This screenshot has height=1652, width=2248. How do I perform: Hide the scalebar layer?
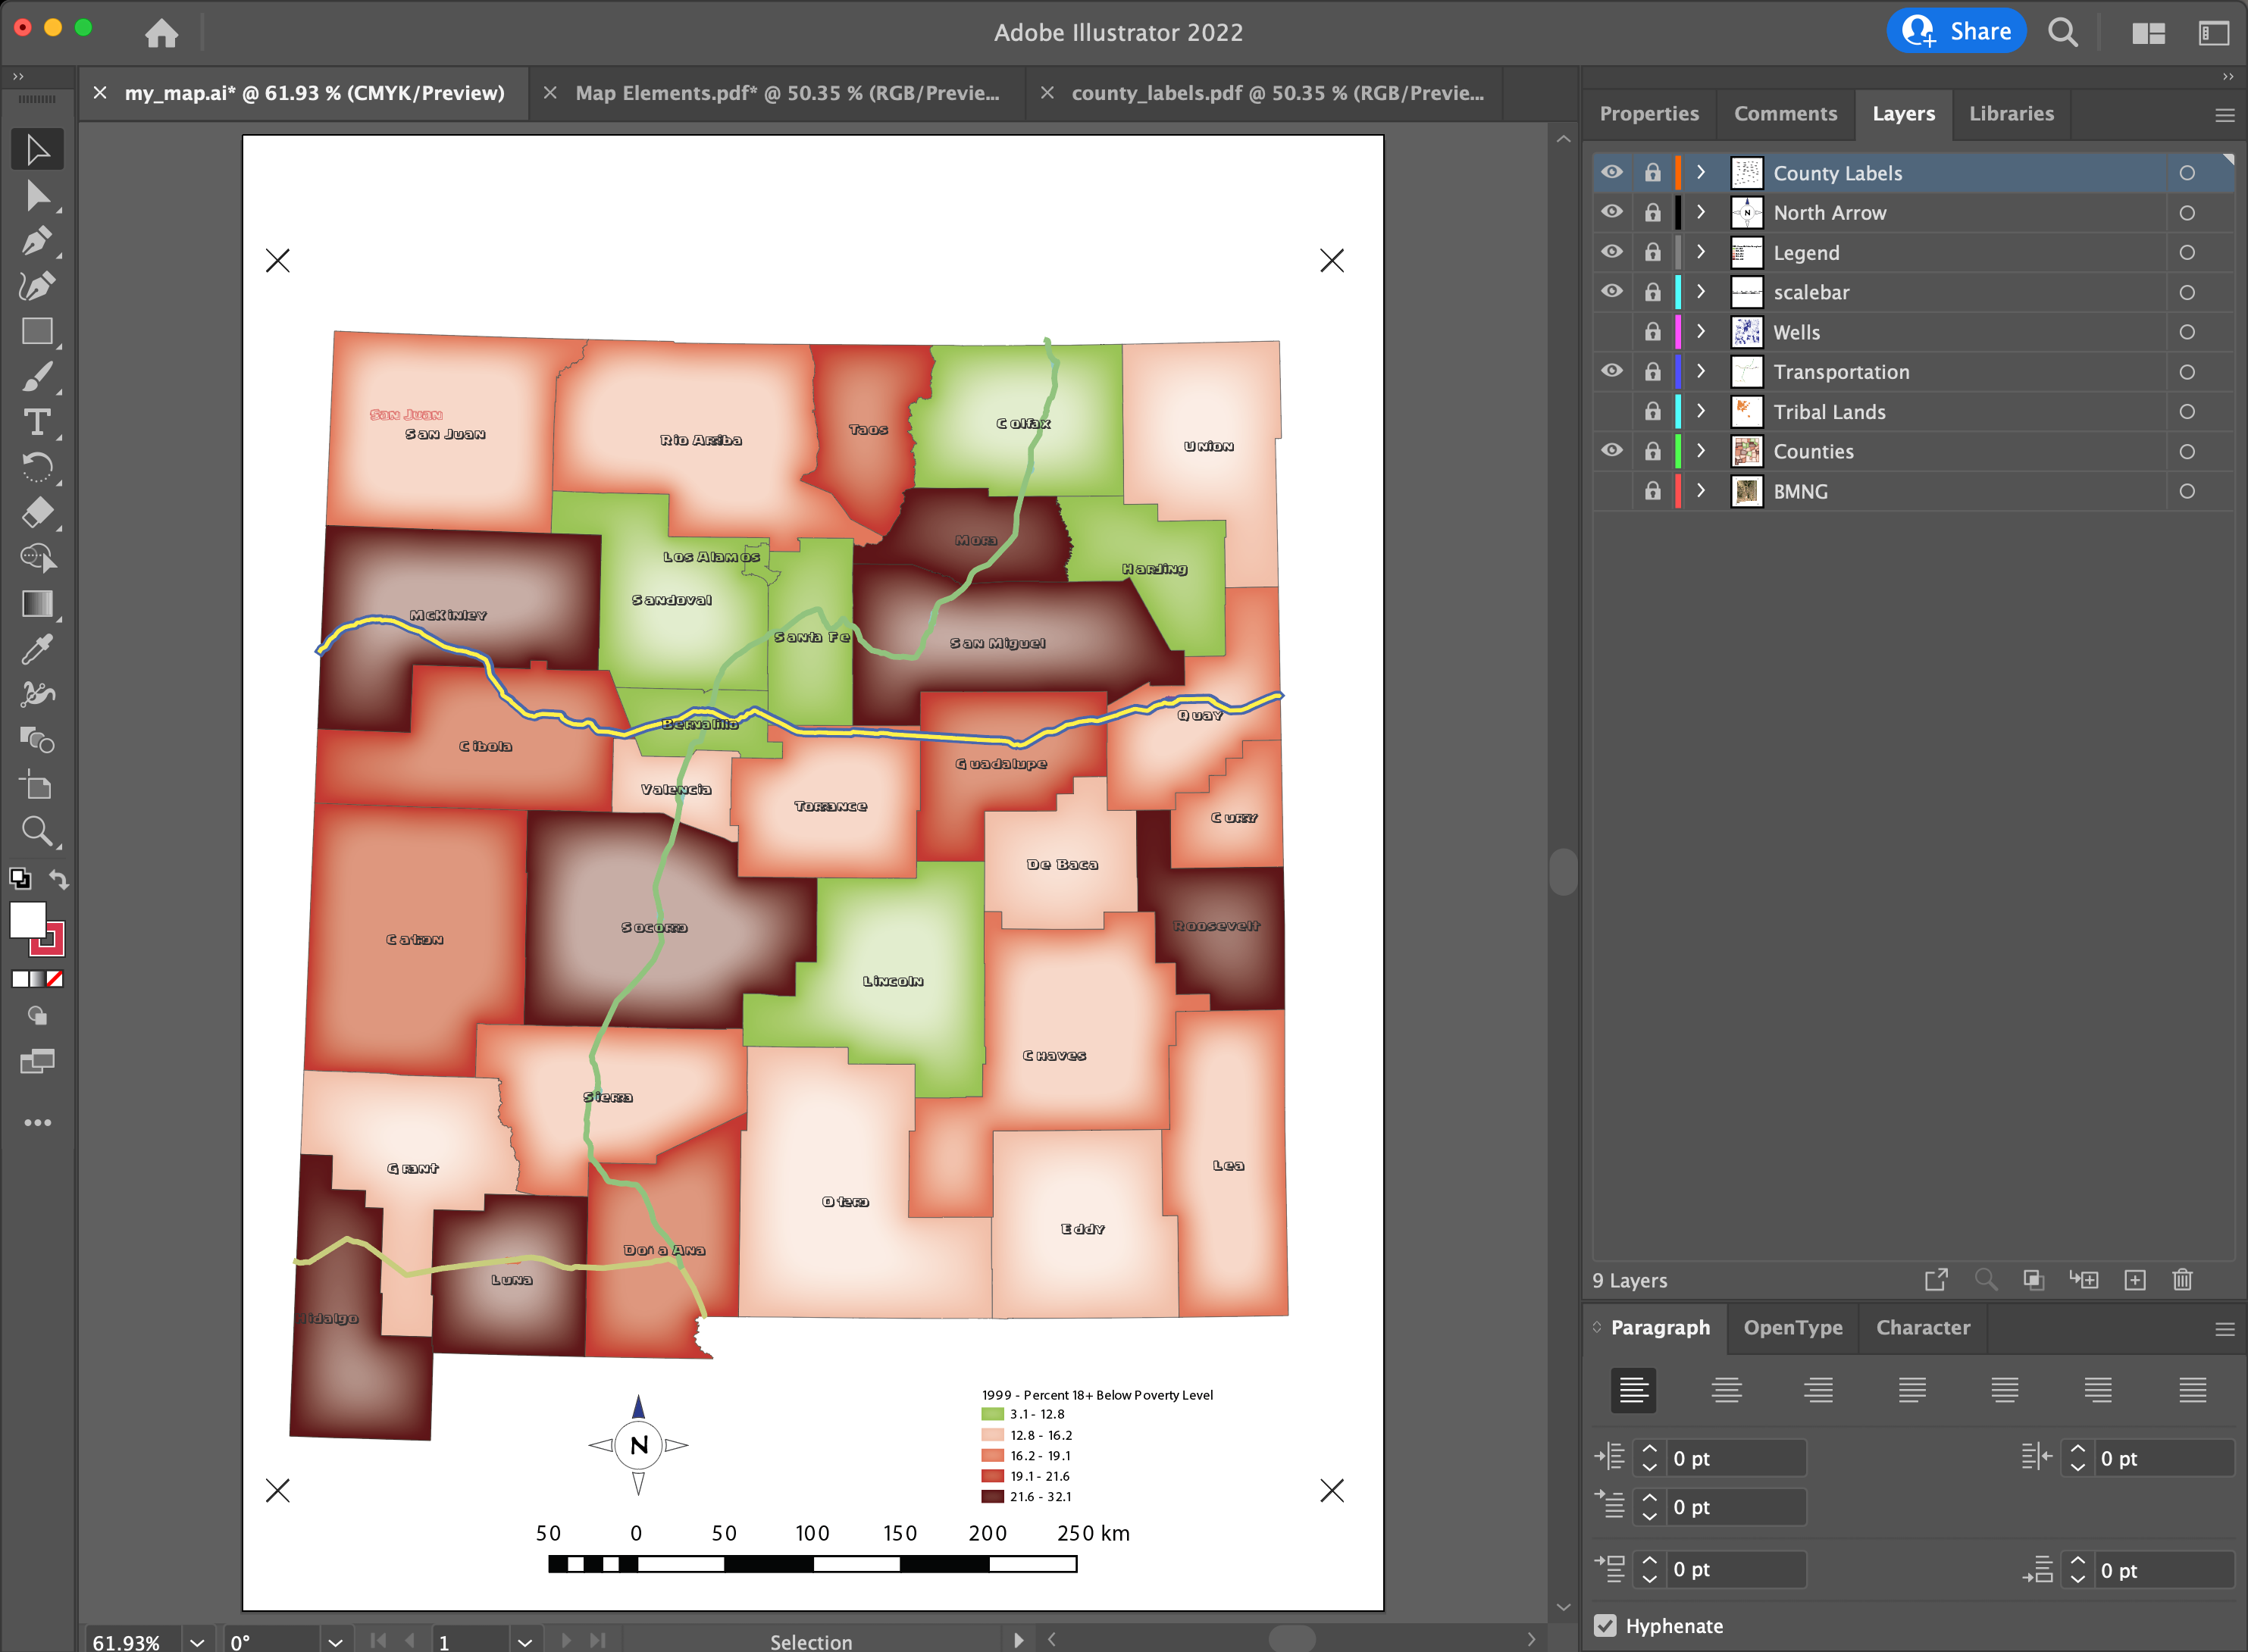[1612, 292]
